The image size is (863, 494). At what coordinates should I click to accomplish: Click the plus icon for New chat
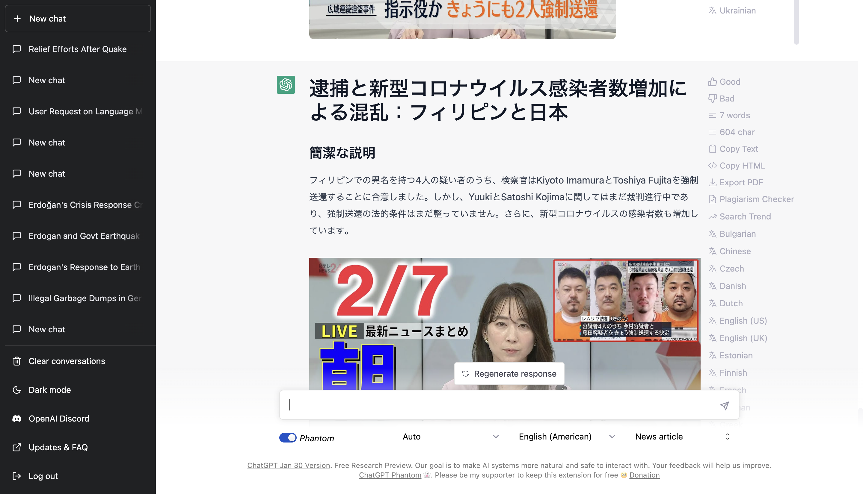17,19
